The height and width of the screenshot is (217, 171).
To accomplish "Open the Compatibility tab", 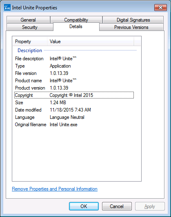I will tap(76, 20).
